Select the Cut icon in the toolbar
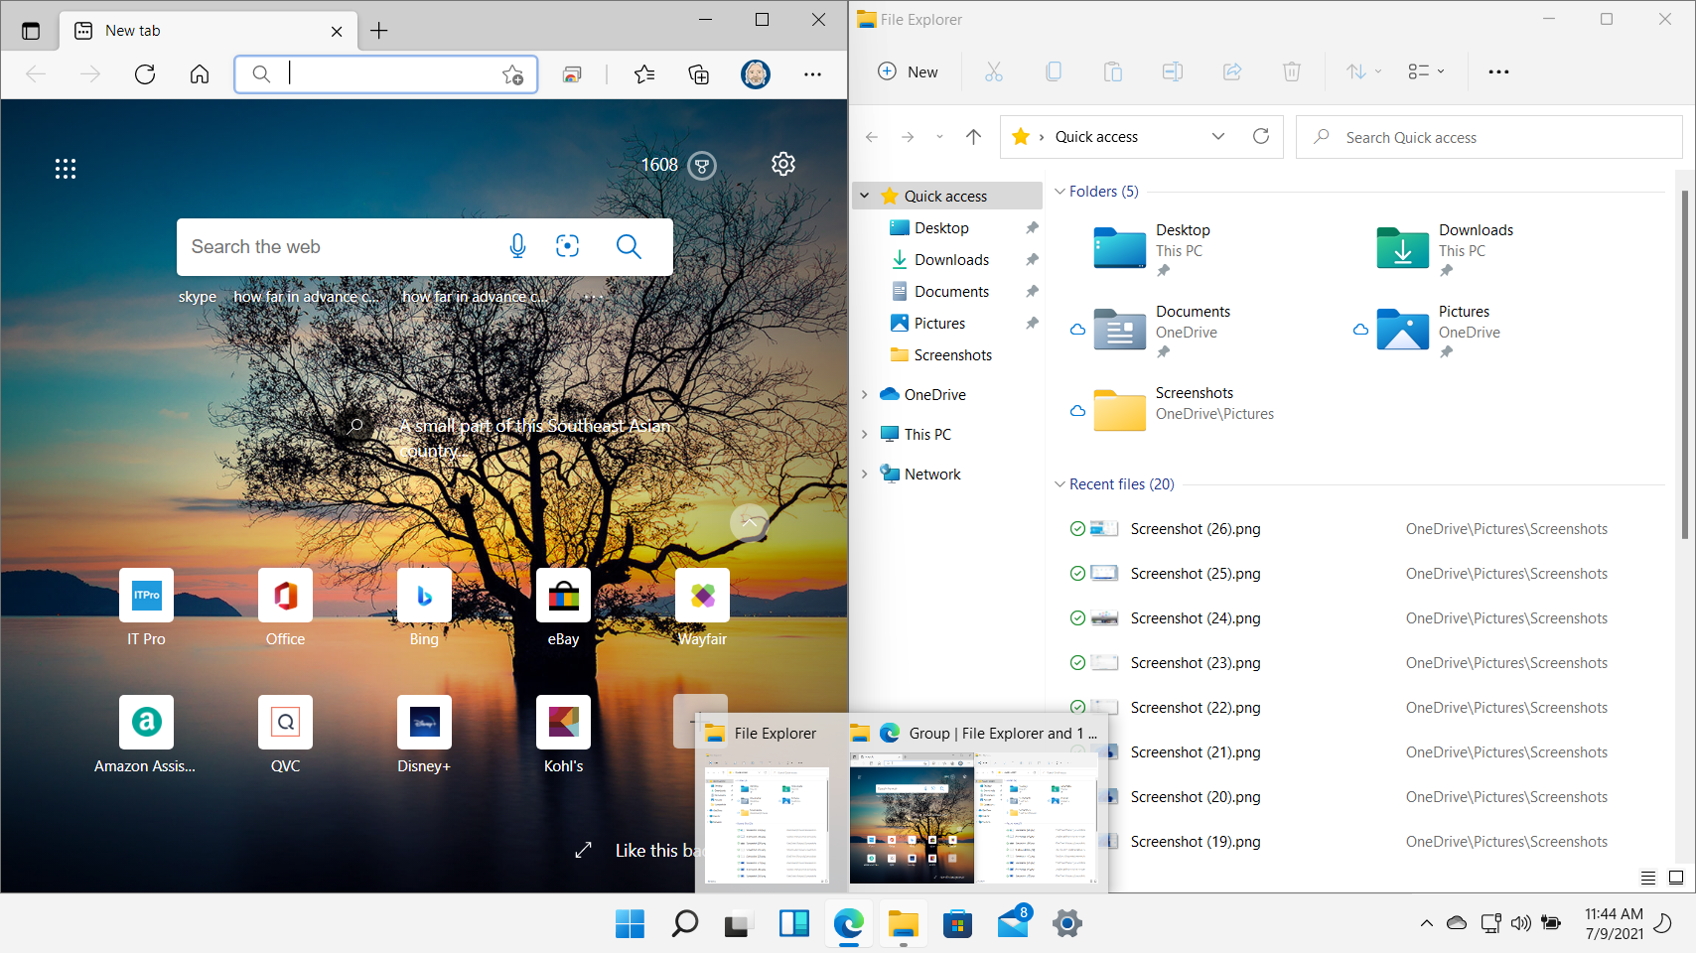This screenshot has height=953, width=1696. click(993, 70)
